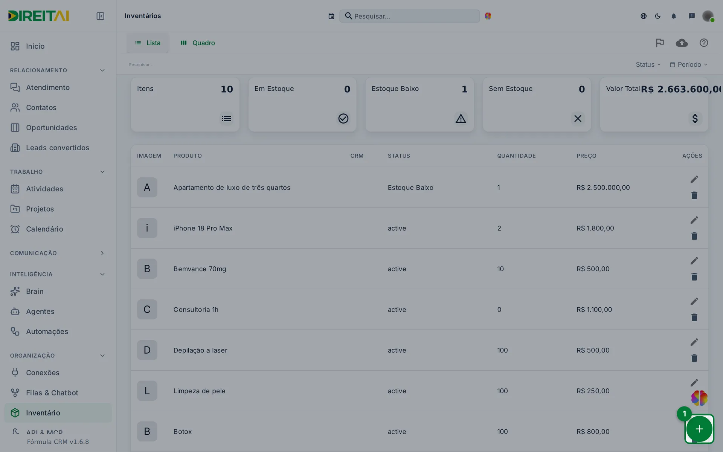Click the green add item button
This screenshot has width=723, height=452.
point(699,429)
